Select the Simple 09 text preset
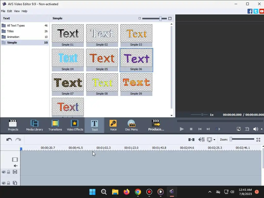The image size is (264, 198). pyautogui.click(x=136, y=84)
